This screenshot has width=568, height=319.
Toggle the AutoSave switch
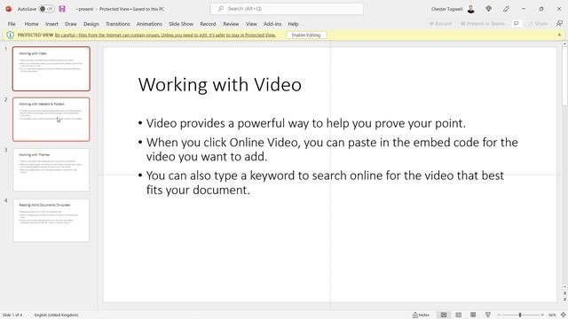pyautogui.click(x=47, y=9)
